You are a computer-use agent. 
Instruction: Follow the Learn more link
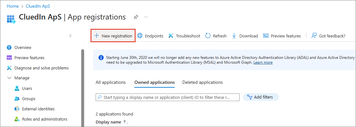coord(263,62)
